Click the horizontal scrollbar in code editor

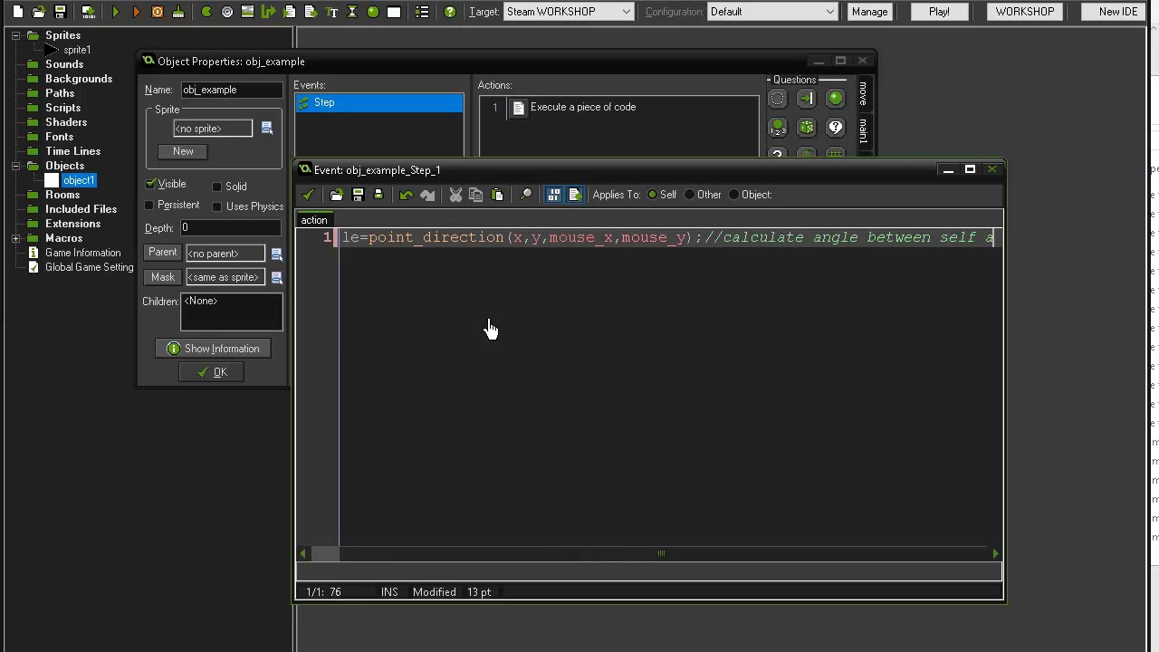coord(648,553)
